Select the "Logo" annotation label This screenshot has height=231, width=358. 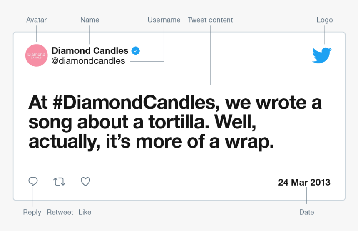(325, 20)
